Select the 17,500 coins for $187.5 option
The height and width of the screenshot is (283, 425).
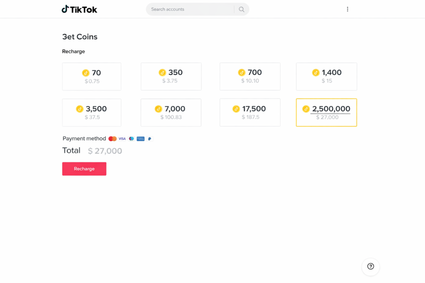[250, 113]
